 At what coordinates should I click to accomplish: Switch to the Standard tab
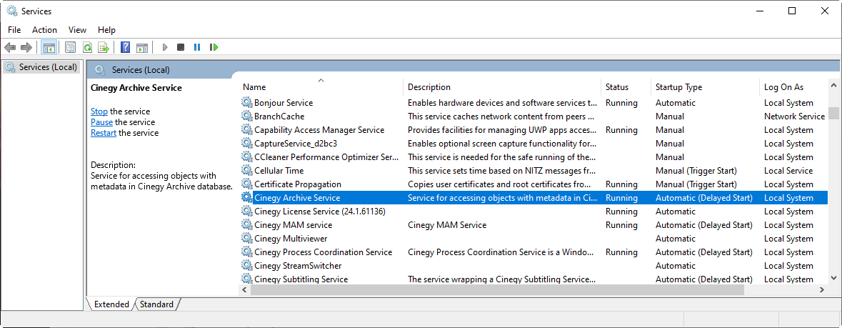coord(156,304)
